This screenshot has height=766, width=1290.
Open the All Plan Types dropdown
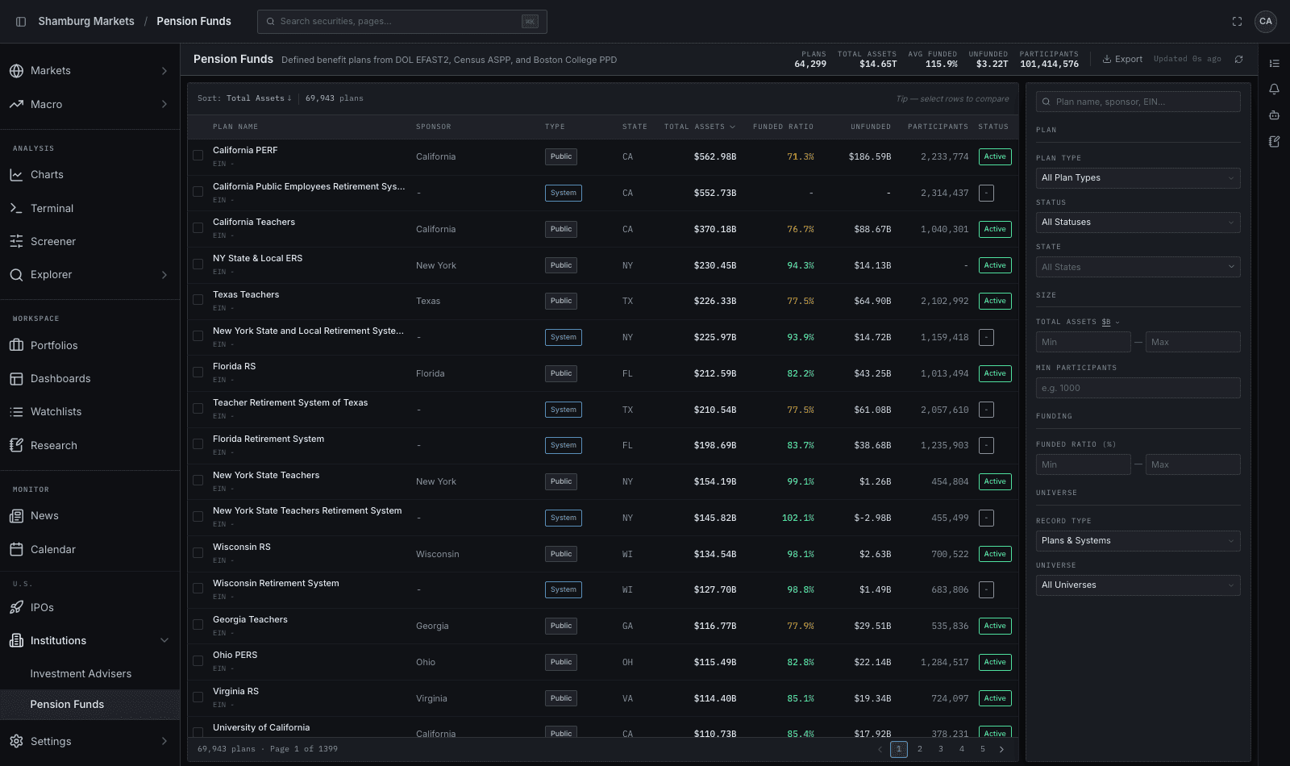(1138, 178)
